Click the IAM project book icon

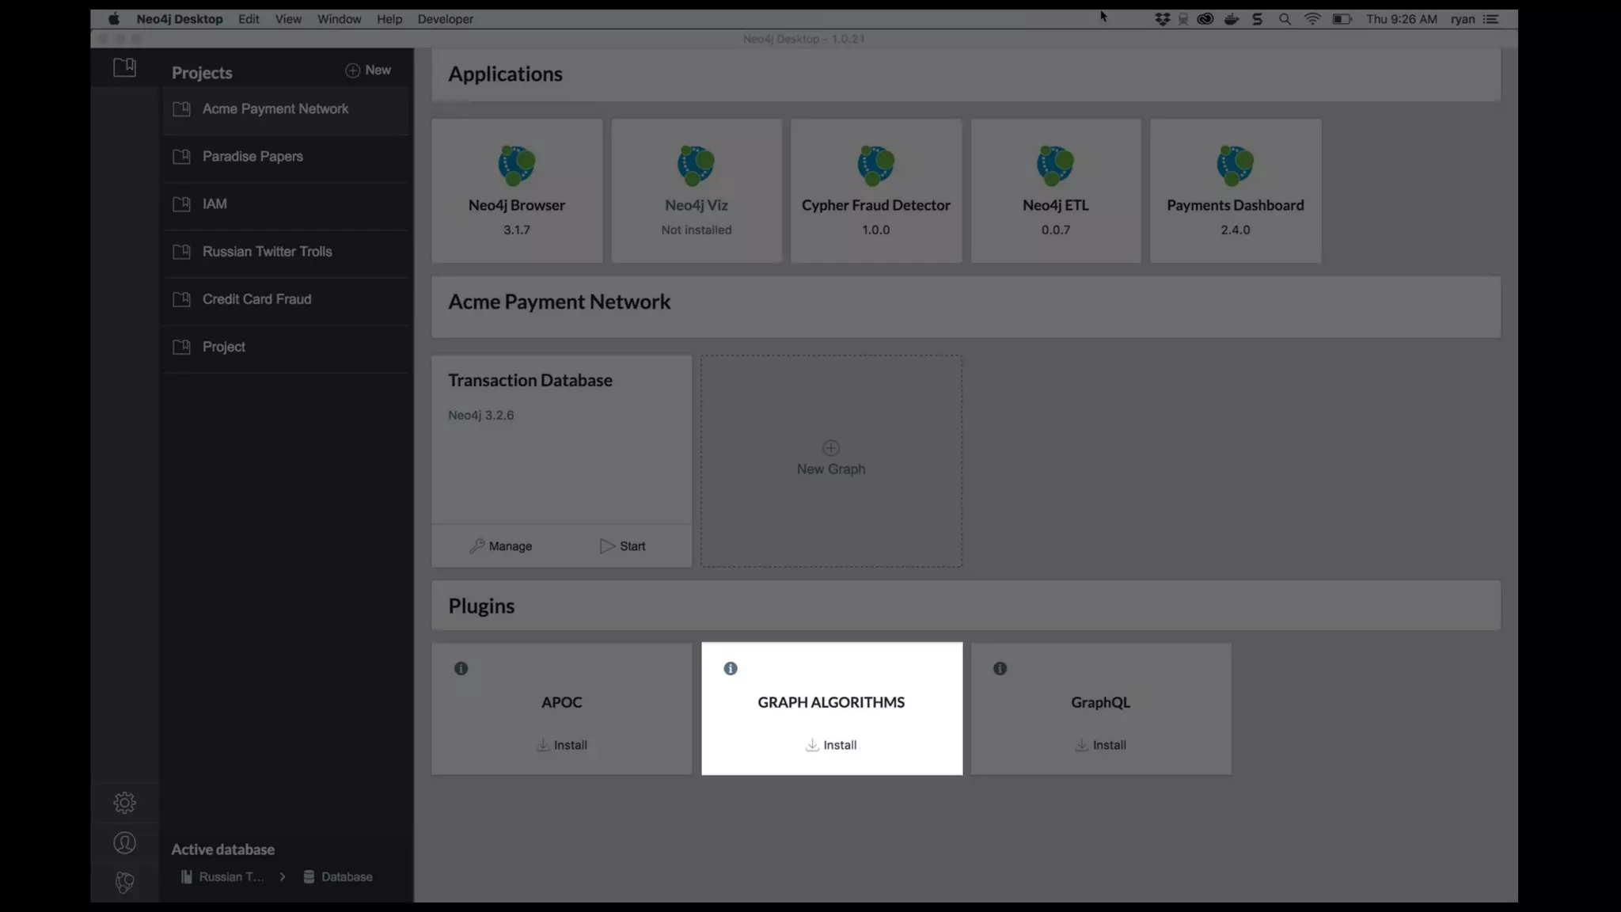[x=182, y=204]
